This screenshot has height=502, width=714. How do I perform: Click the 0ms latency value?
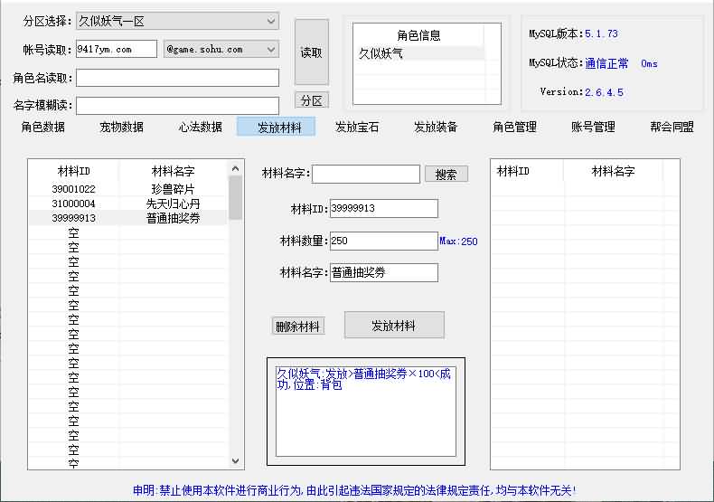click(649, 63)
